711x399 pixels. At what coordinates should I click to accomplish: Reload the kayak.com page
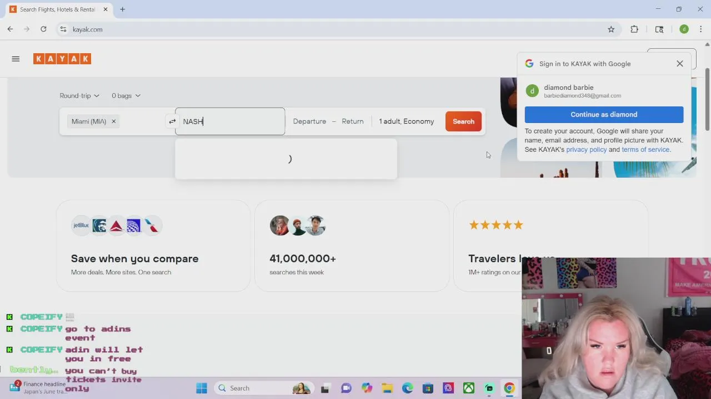coord(43,29)
